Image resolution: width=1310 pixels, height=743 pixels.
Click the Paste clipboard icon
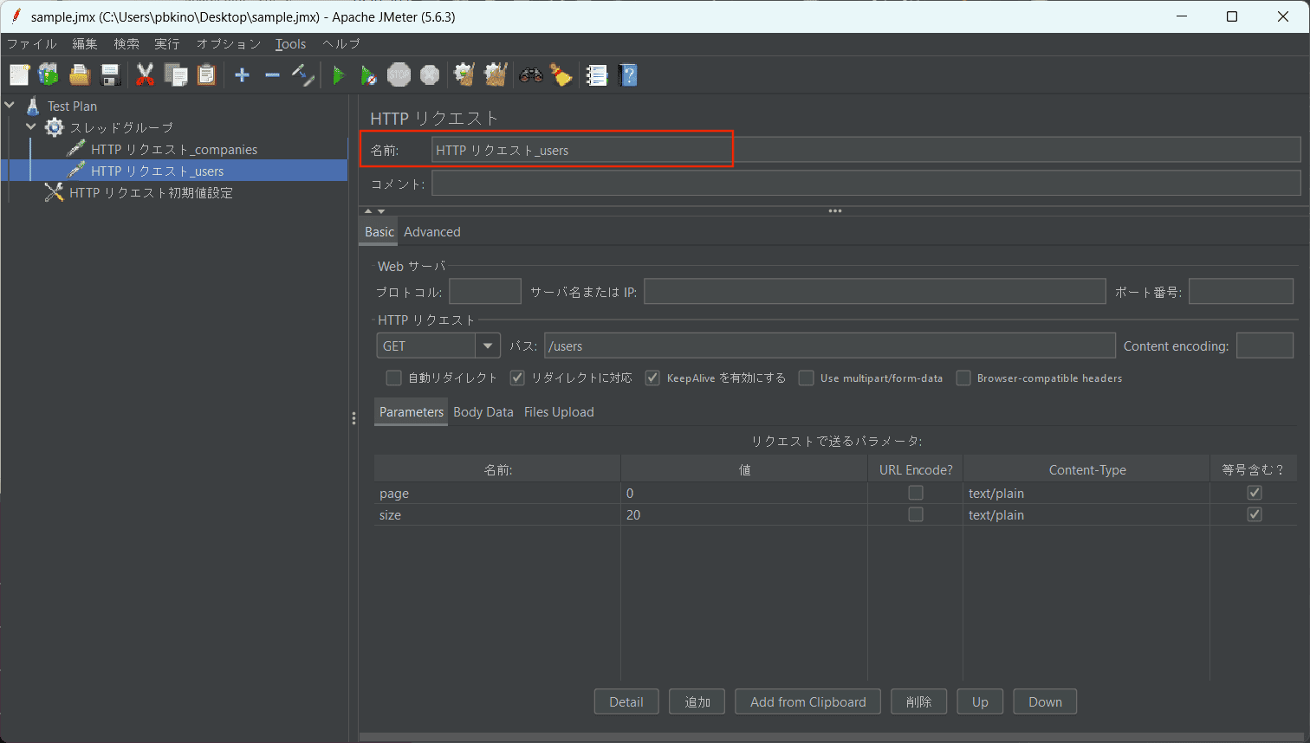pyautogui.click(x=206, y=75)
